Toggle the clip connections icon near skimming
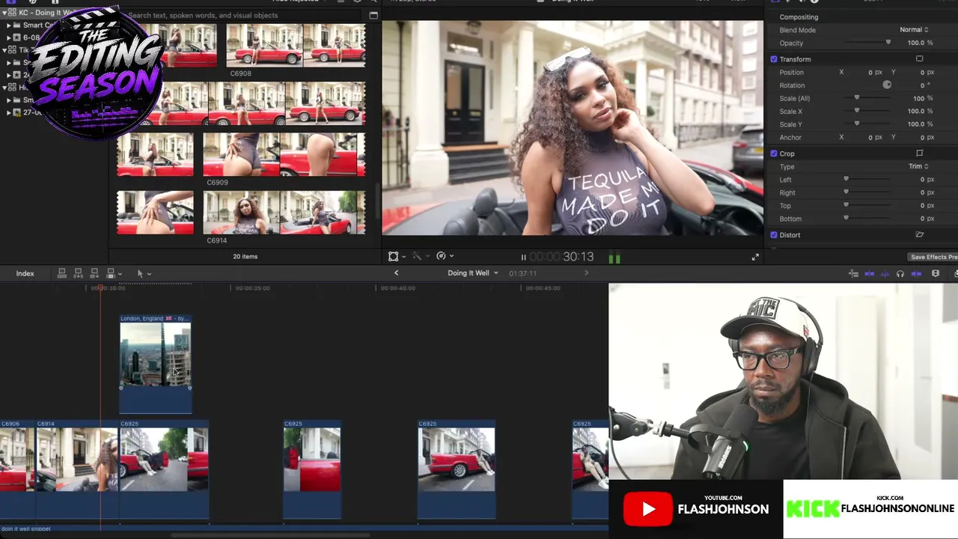The image size is (958, 539). pyautogui.click(x=853, y=274)
